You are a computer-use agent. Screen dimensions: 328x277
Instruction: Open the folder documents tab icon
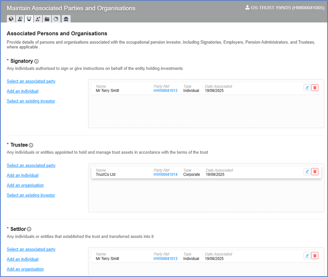[x=47, y=19]
